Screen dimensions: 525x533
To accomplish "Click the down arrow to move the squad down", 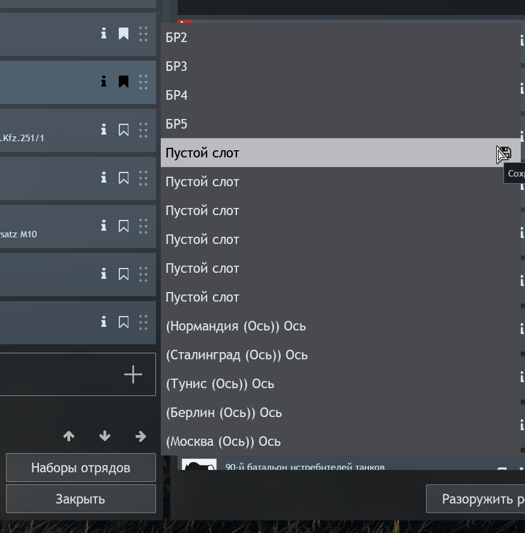I will (x=105, y=436).
